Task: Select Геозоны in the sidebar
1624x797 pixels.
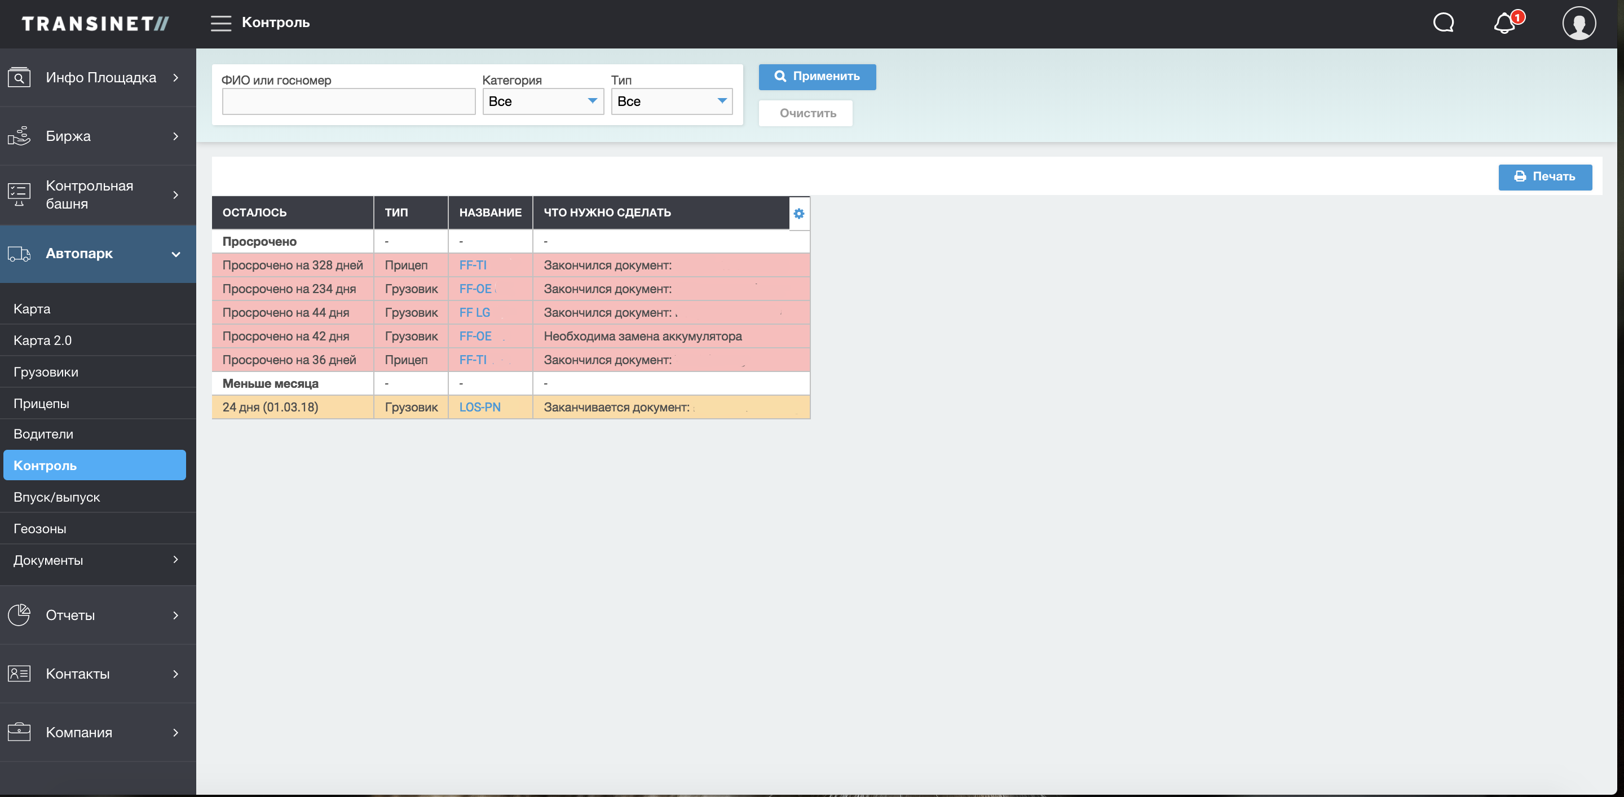Action: 39,529
